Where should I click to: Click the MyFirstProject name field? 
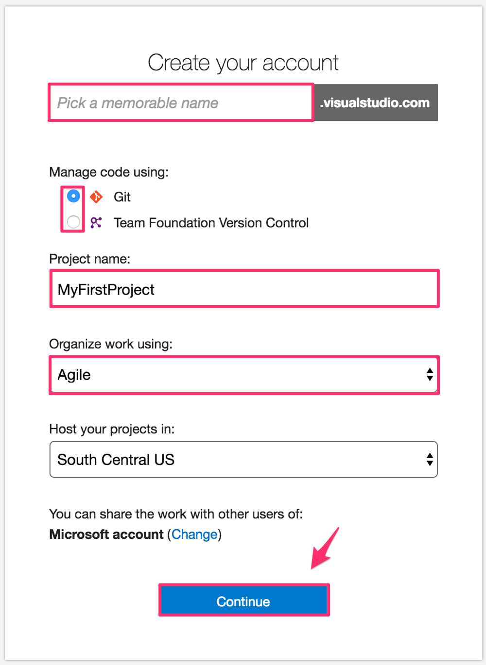coord(244,289)
